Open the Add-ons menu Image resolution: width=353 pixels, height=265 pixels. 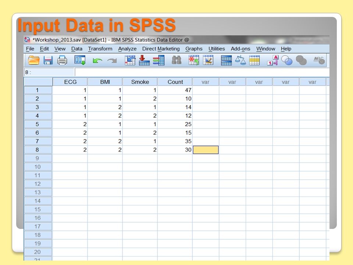tap(240, 49)
